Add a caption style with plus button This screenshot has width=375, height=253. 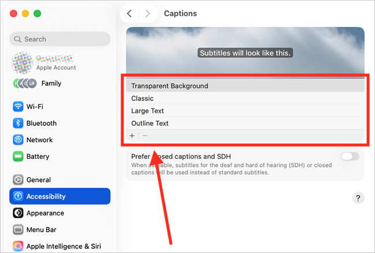tap(132, 136)
